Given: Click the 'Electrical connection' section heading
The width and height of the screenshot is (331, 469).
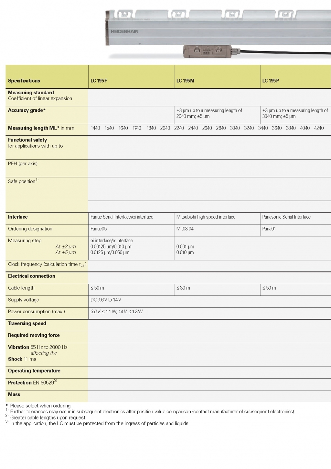Looking at the screenshot, I should pos(32,276).
